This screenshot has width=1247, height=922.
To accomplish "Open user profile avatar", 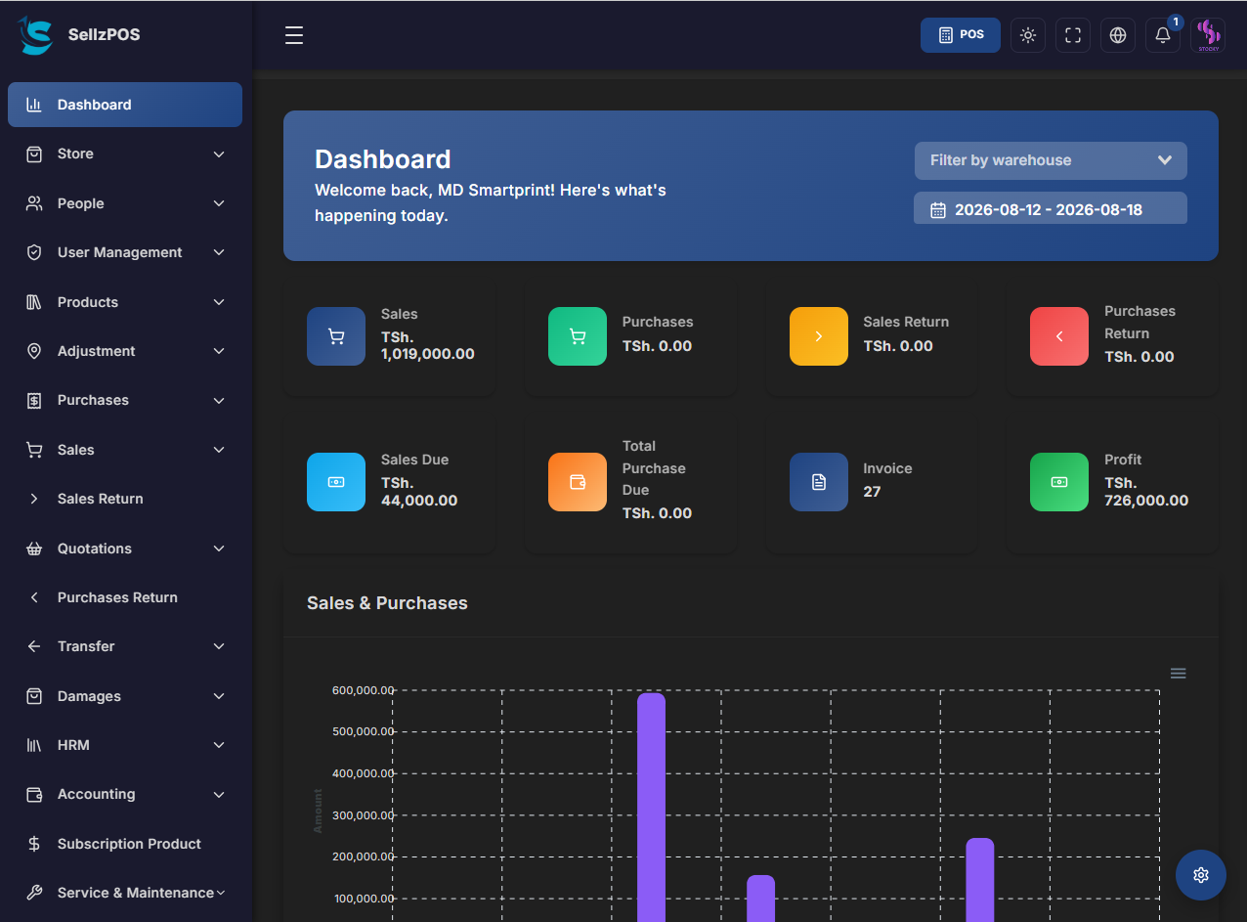I will [1208, 35].
